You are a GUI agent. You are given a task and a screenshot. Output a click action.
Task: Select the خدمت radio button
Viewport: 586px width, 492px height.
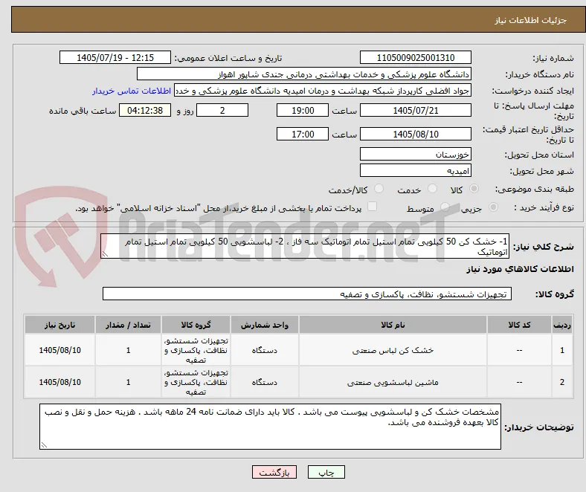click(x=432, y=189)
